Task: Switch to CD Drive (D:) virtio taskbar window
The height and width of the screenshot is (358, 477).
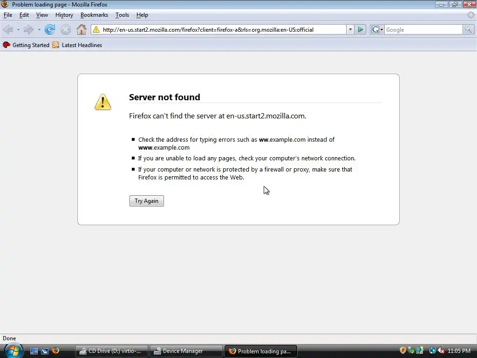Action: 112,351
